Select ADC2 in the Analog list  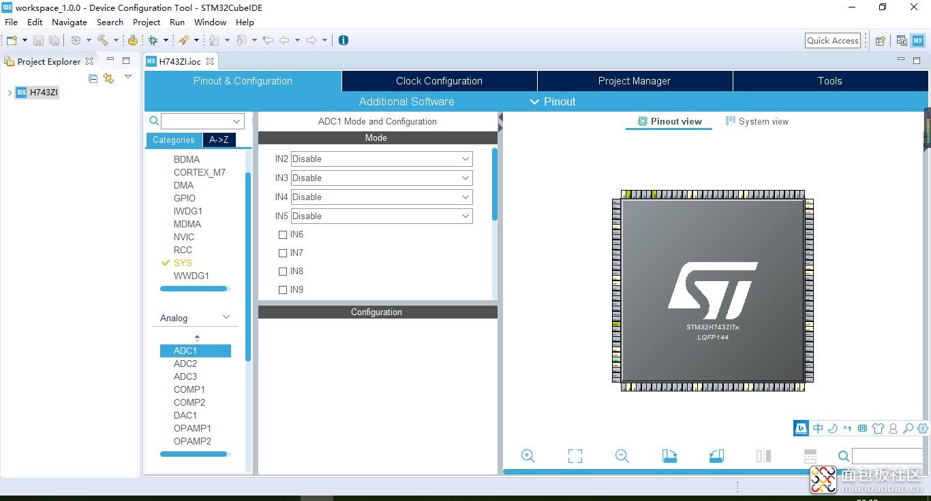tap(185, 363)
